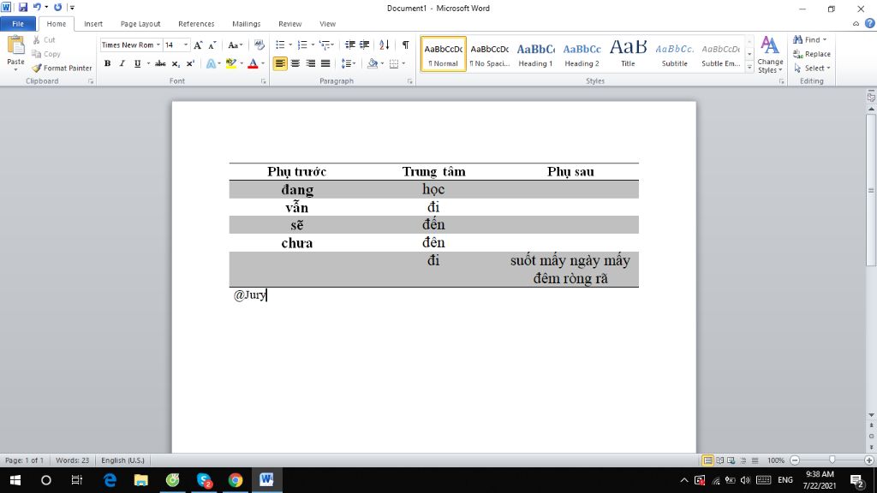Click the Grow Font icon
The width and height of the screenshot is (877, 493).
click(x=198, y=45)
